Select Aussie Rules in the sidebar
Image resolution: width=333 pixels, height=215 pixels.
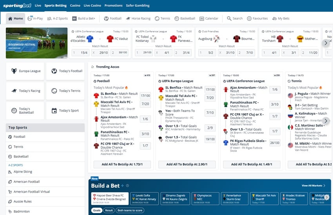pyautogui.click(x=45, y=201)
